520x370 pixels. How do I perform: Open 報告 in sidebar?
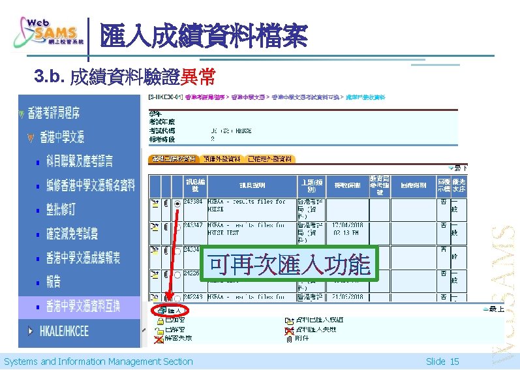click(x=54, y=282)
